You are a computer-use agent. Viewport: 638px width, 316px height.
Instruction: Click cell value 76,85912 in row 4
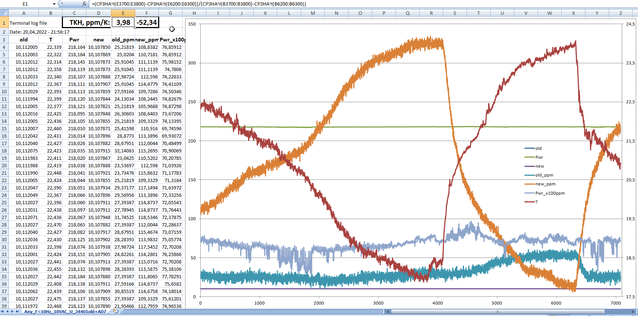pyautogui.click(x=170, y=47)
